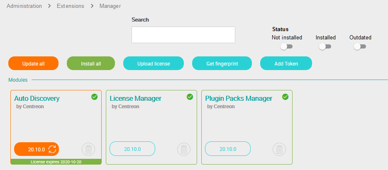Image resolution: width=388 pixels, height=170 pixels.
Task: Click the Get fingerprint button
Action: pos(222,63)
